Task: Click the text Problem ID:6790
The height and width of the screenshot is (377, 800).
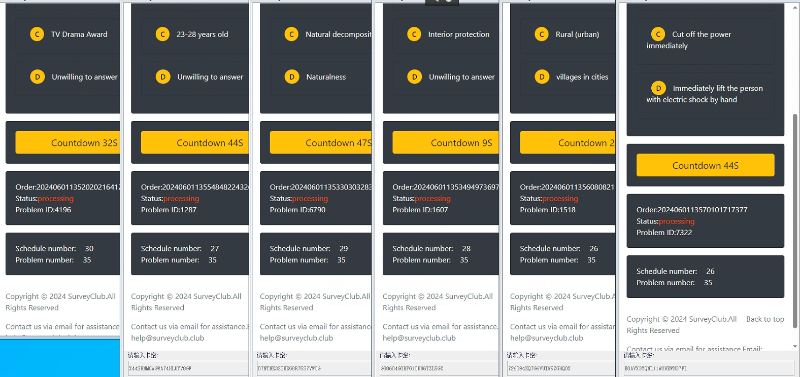Action: [297, 210]
